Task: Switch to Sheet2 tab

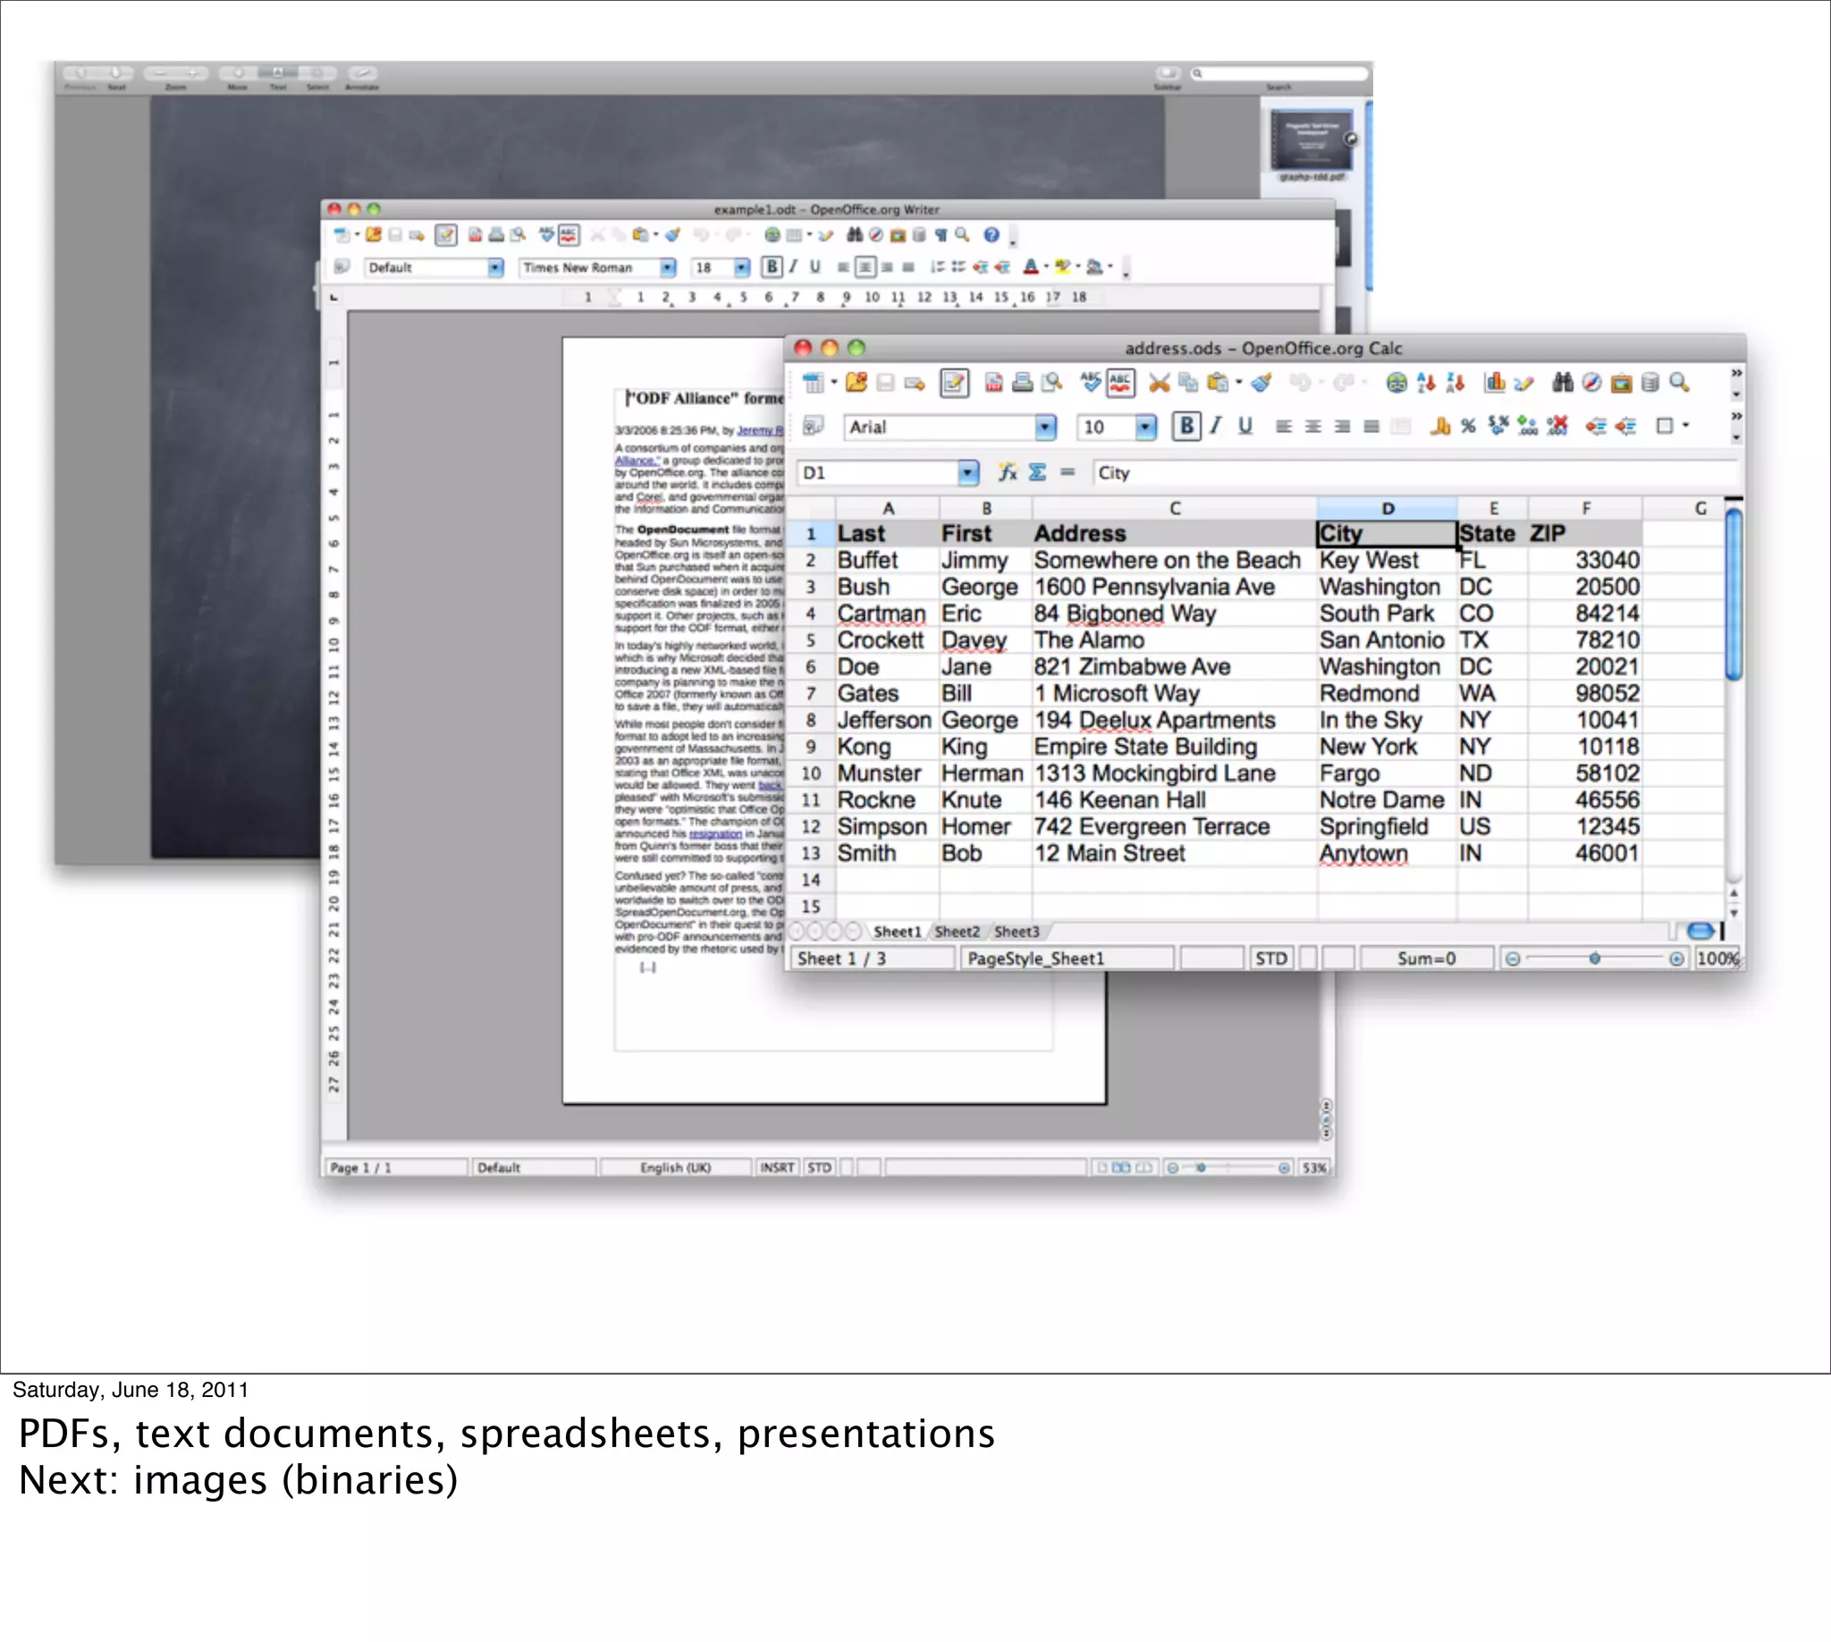Action: pos(957,931)
